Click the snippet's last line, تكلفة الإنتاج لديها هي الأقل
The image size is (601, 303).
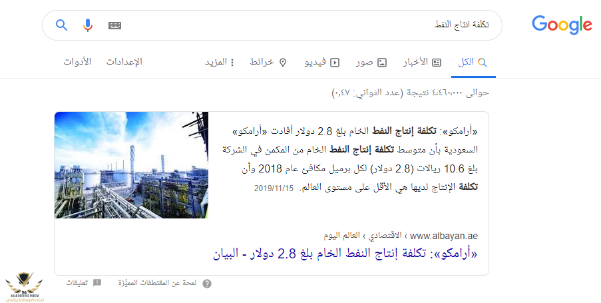tap(389, 187)
